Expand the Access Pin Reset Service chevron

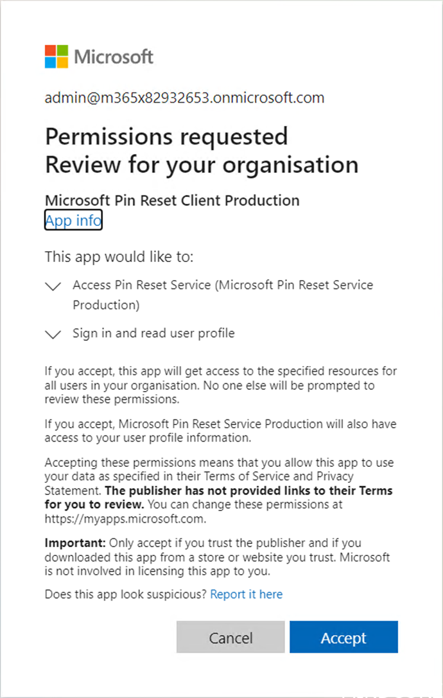54,287
